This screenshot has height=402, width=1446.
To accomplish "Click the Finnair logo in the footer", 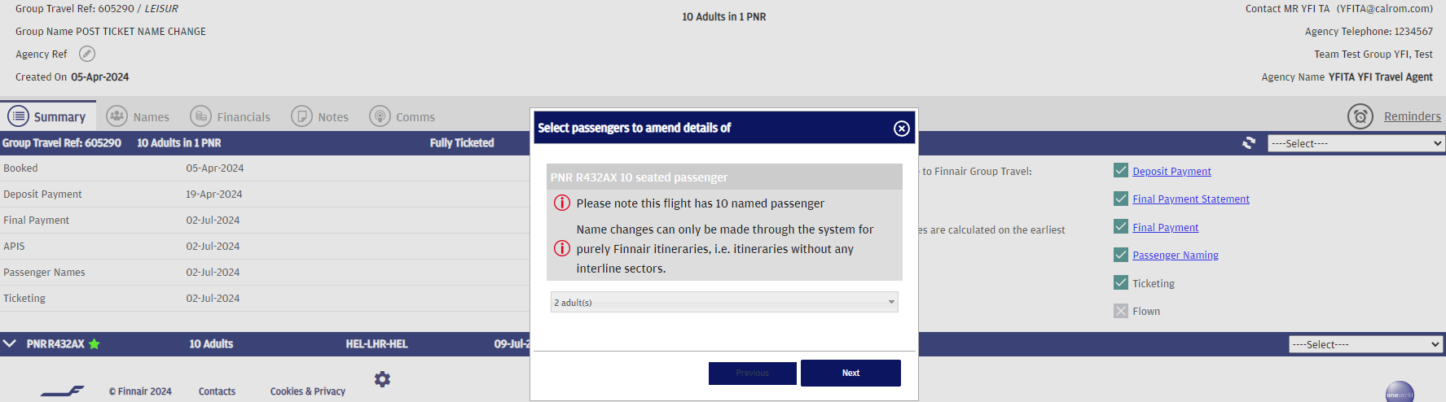I will [63, 391].
